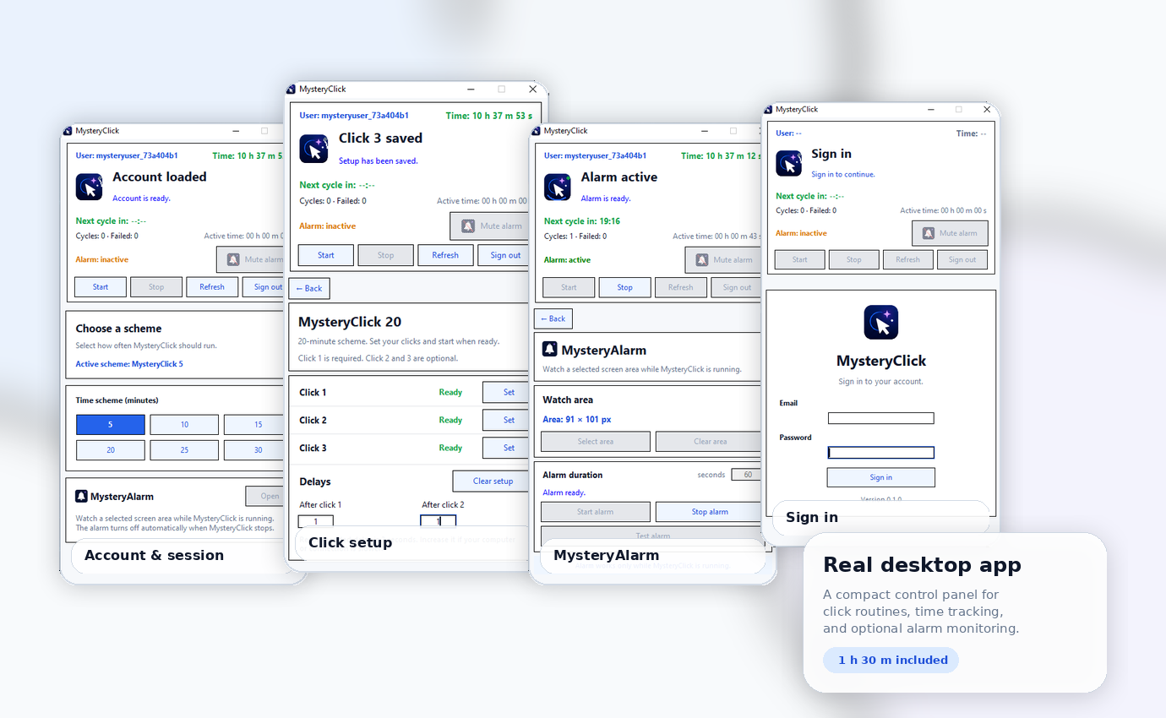
Task: Click the Clear setup button
Action: pos(492,481)
